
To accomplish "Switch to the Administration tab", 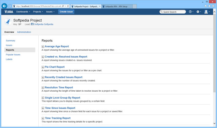I will (24, 32).
